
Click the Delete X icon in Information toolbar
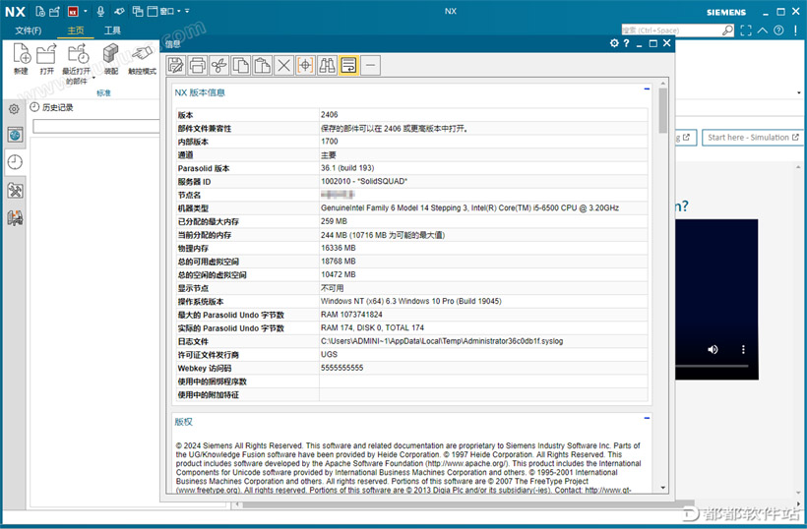click(284, 65)
